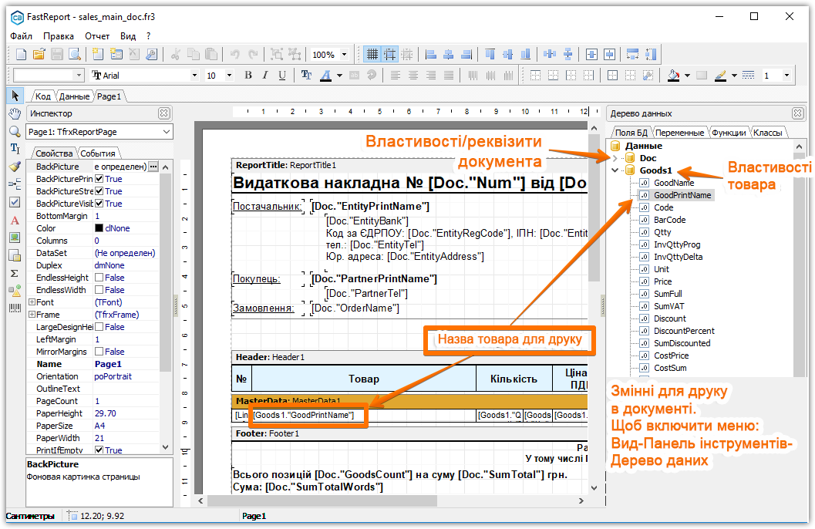Add a new dialog form icon
This screenshot has height=529, width=815.
click(x=116, y=54)
